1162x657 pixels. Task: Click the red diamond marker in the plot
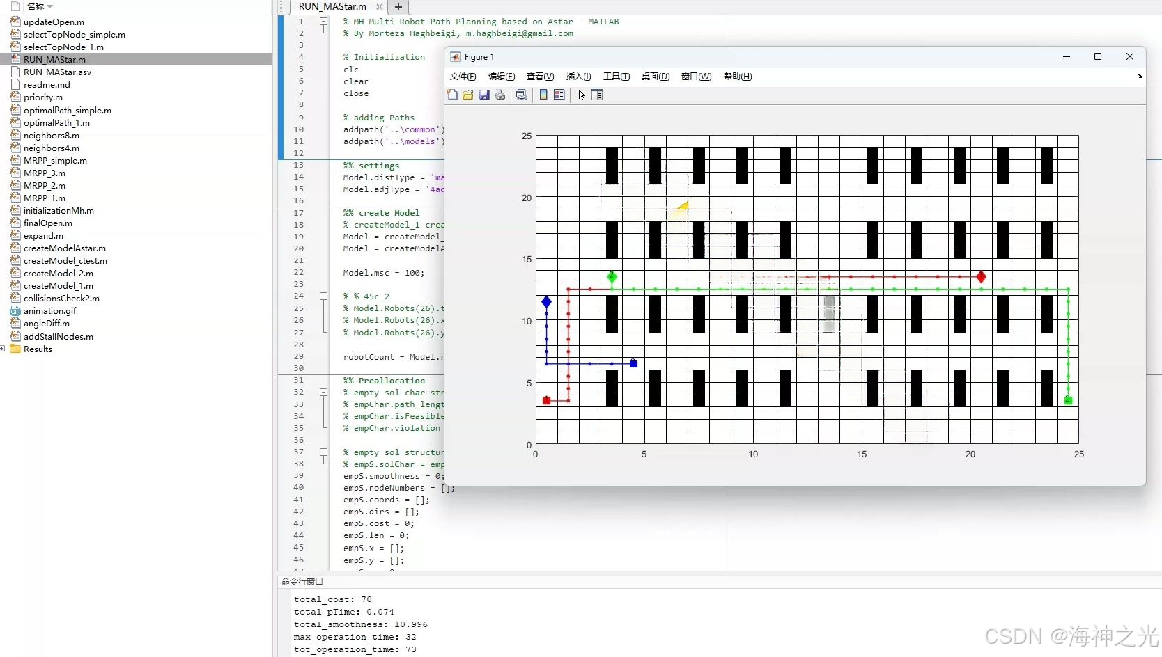(x=981, y=277)
